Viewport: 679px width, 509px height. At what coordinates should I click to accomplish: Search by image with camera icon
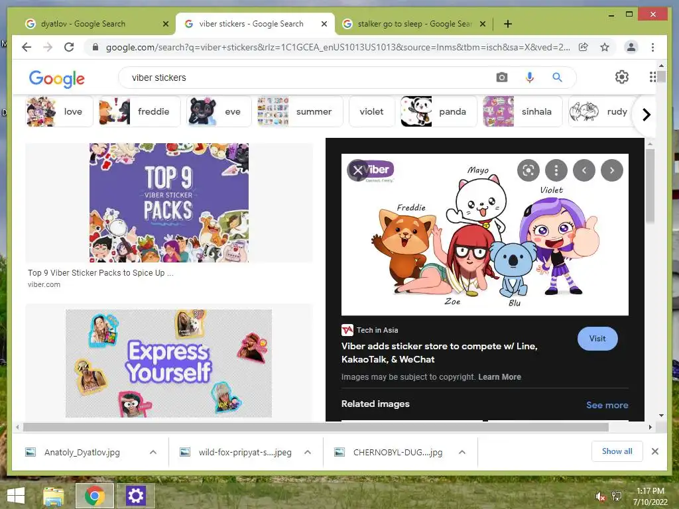click(x=501, y=78)
